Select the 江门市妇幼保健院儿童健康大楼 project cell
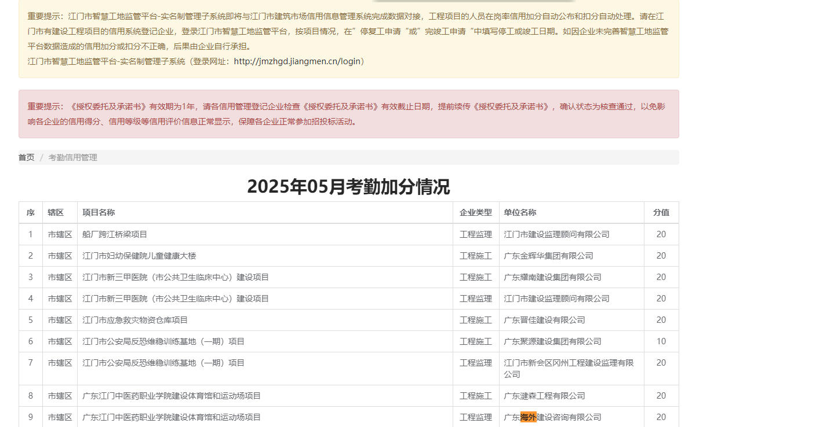 (143, 256)
